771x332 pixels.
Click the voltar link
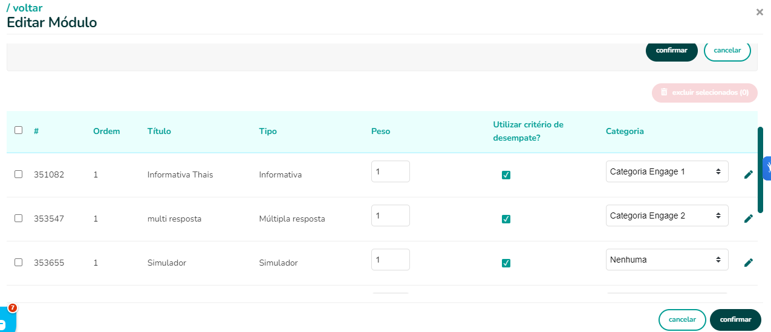click(x=25, y=8)
